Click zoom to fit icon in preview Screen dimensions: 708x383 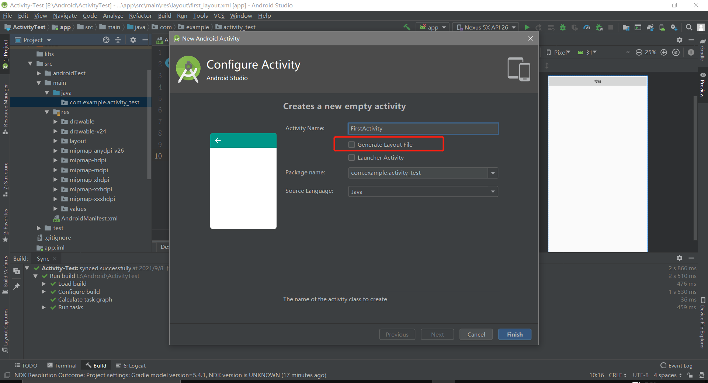(676, 52)
